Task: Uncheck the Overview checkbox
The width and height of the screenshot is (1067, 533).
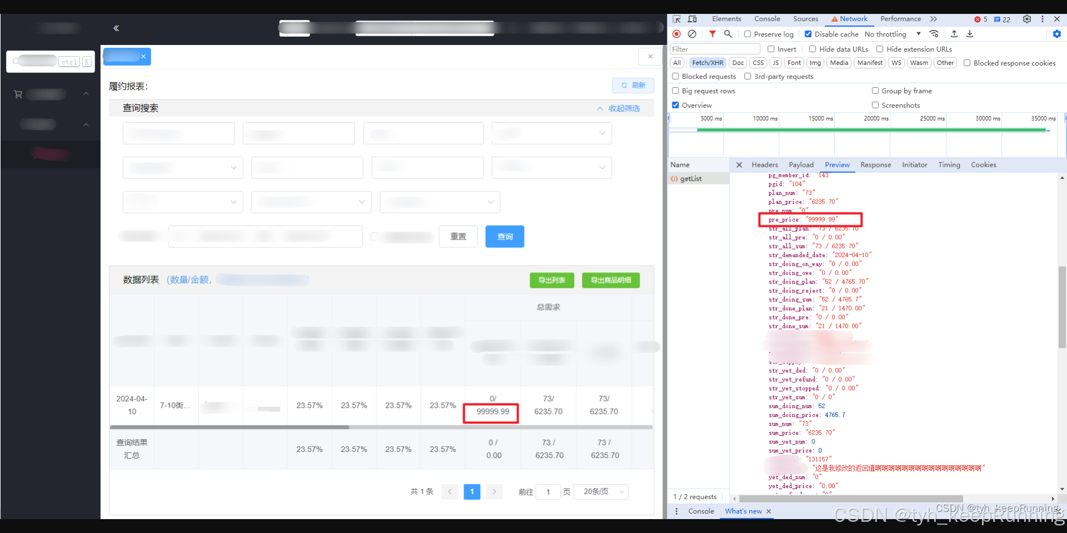Action: pyautogui.click(x=675, y=105)
